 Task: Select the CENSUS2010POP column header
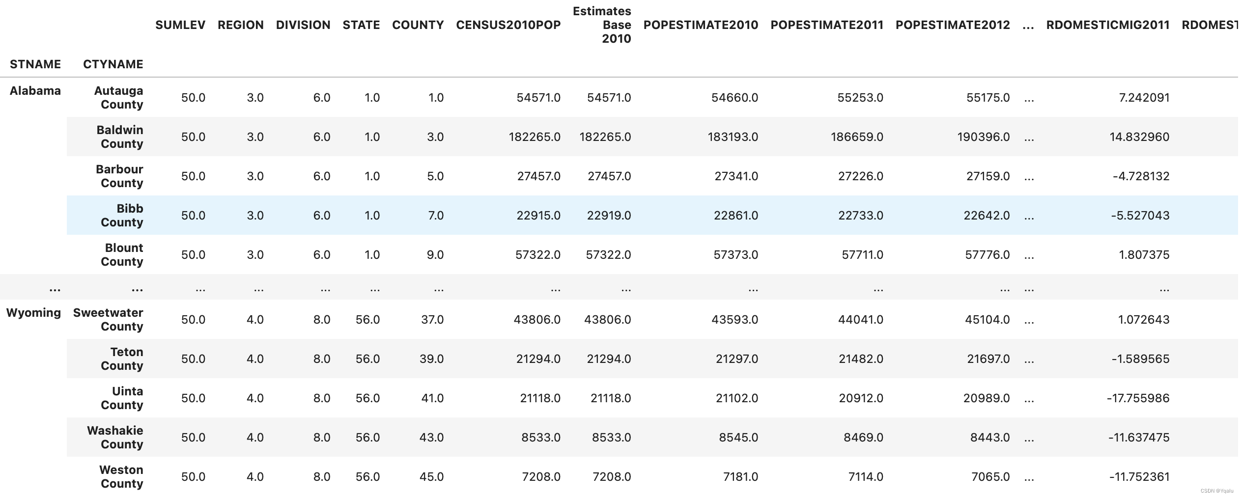tap(508, 25)
